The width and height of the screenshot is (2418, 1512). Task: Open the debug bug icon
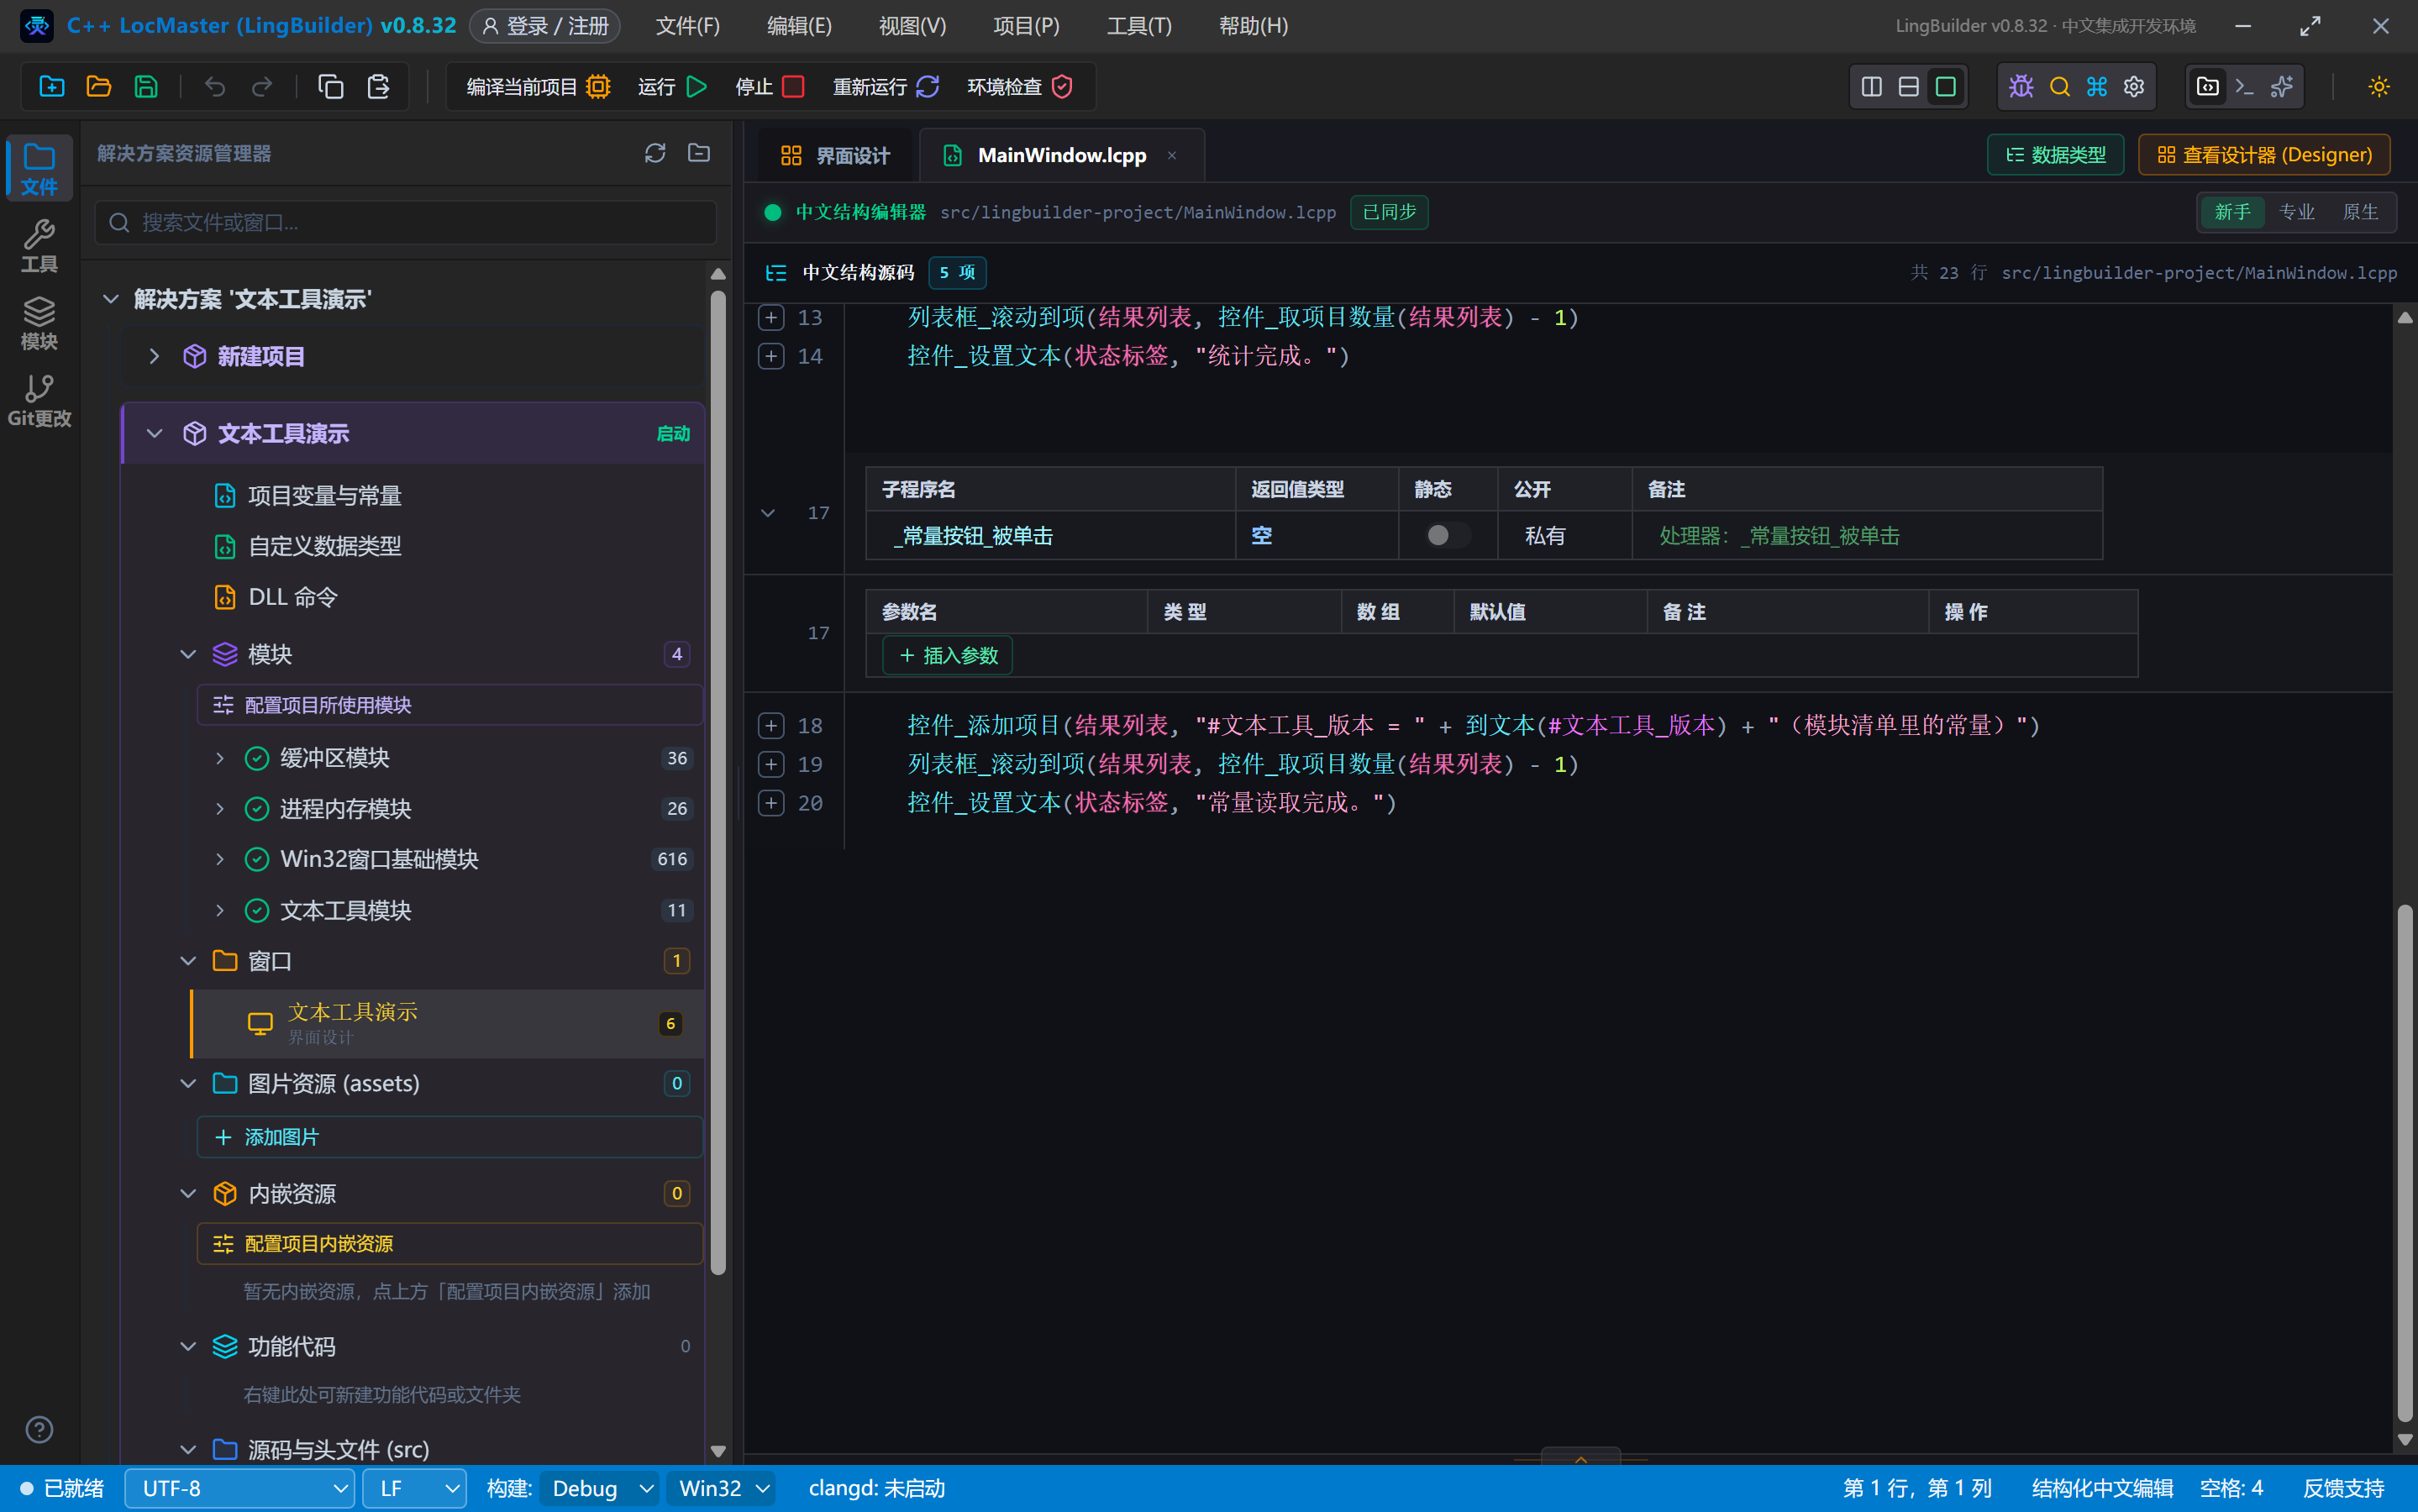click(2021, 87)
